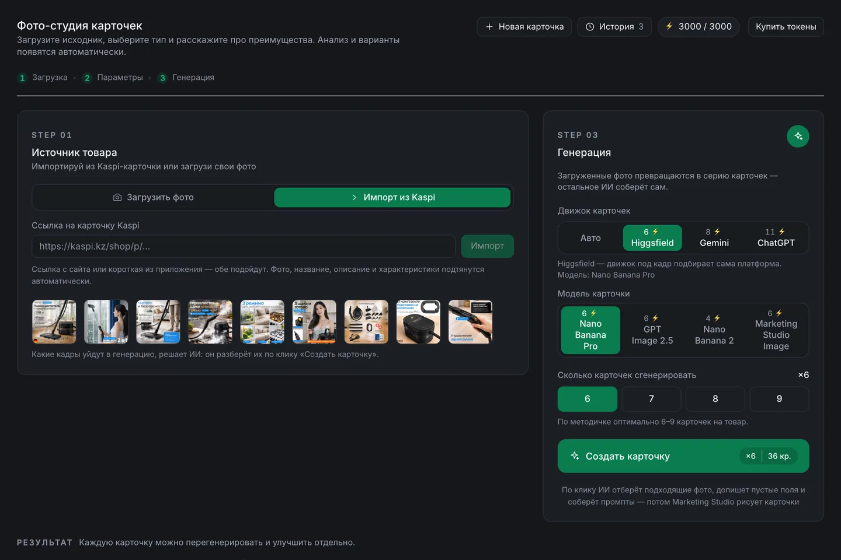The height and width of the screenshot is (560, 841).
Task: Create a new card with Новая карточка
Action: coord(524,27)
